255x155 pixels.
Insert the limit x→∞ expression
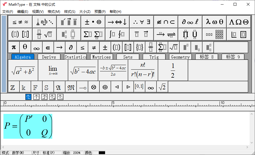tap(53, 70)
